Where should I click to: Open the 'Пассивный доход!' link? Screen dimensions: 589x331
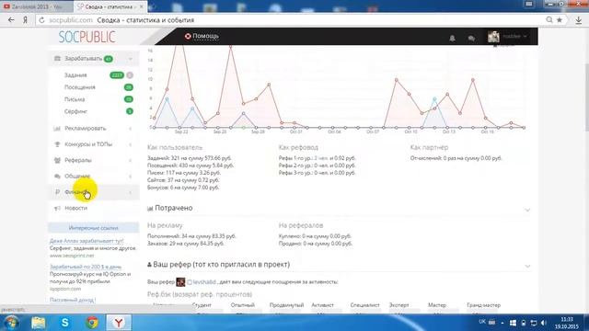pos(73,300)
